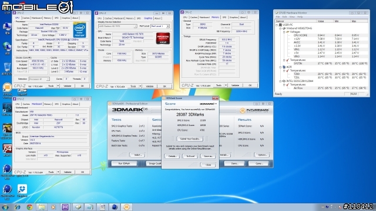Launch Google Chrome from the taskbar
Screen dimensions: 376x211
29,207
